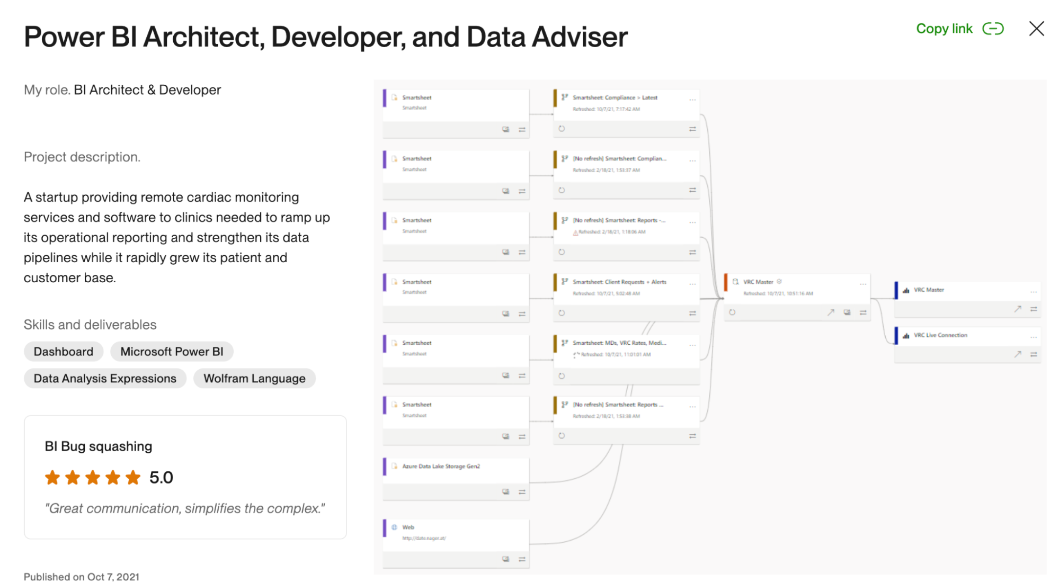Show lineage for Azure Data Lake Storage Gen2
1059x582 pixels.
click(522, 492)
